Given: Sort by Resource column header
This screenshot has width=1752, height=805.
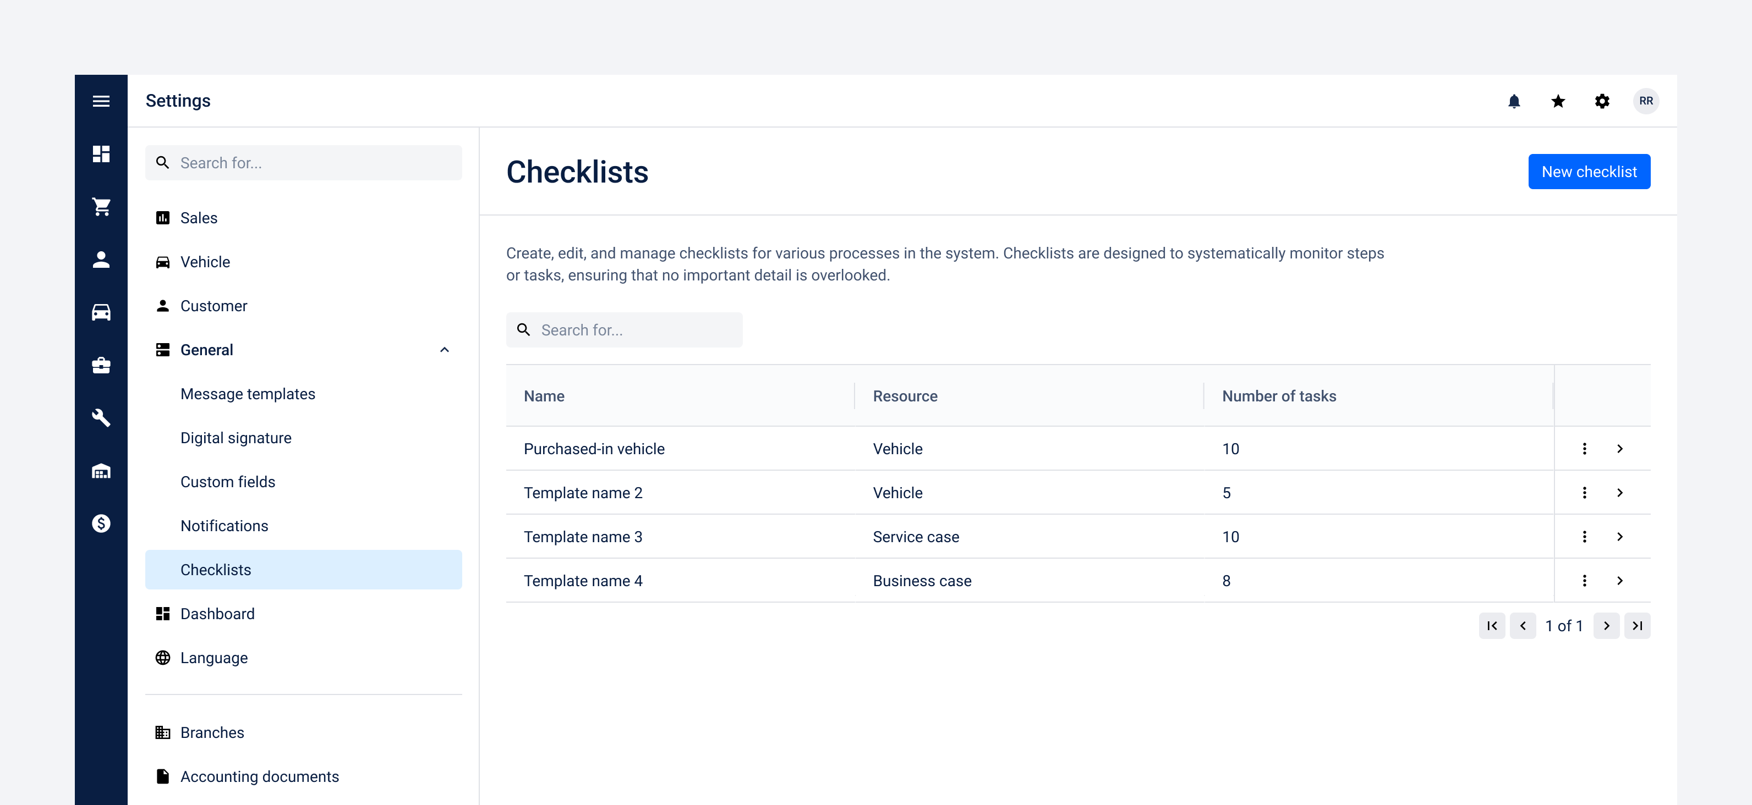Looking at the screenshot, I should (x=1028, y=396).
